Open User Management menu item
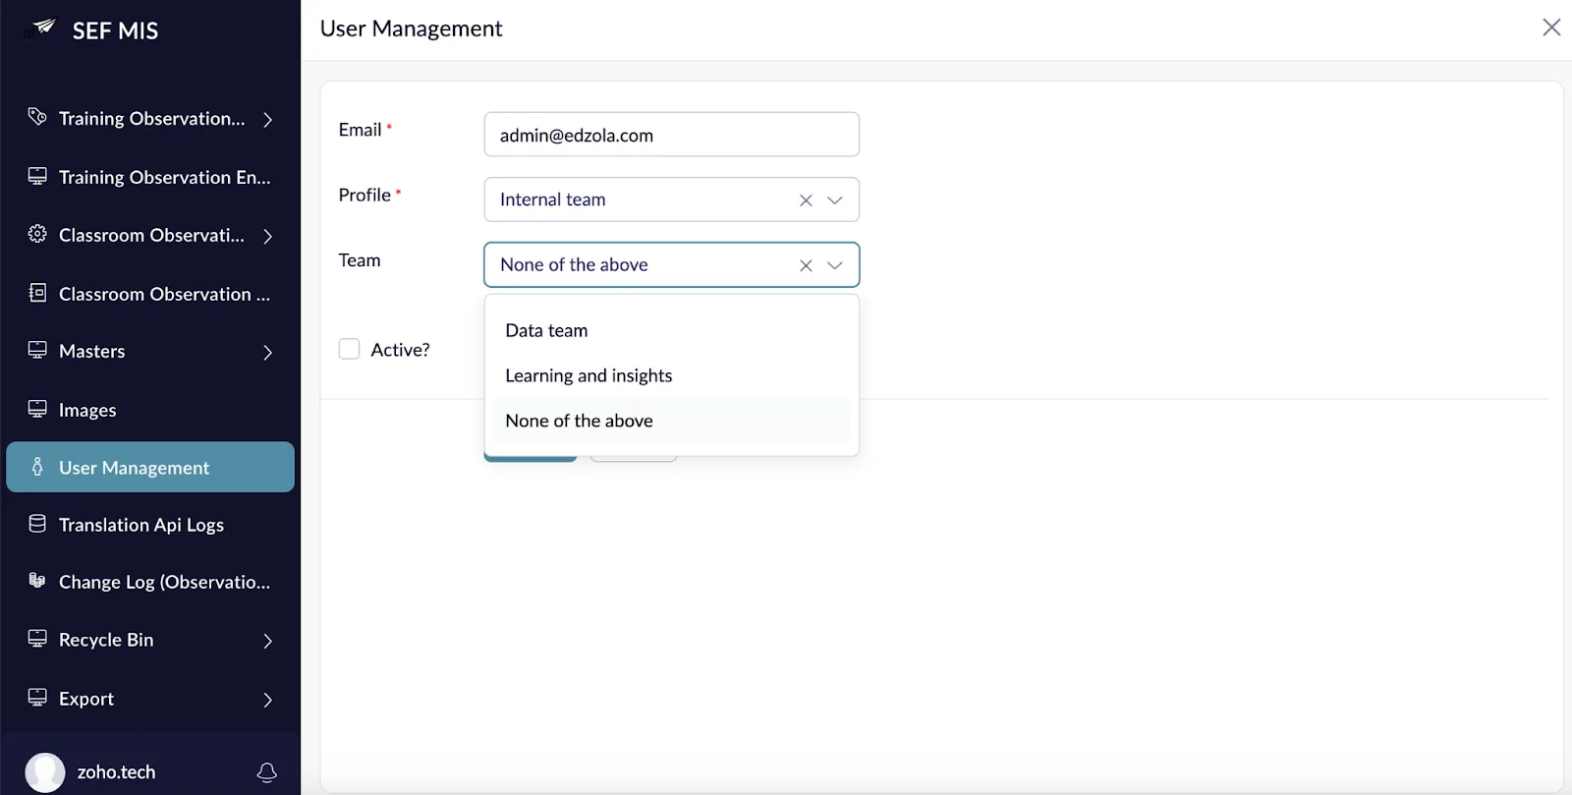The image size is (1572, 795). coord(150,467)
